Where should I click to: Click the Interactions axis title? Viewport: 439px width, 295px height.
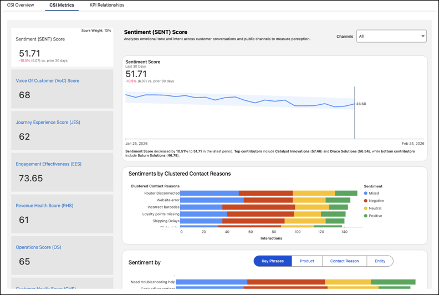pos(271,238)
